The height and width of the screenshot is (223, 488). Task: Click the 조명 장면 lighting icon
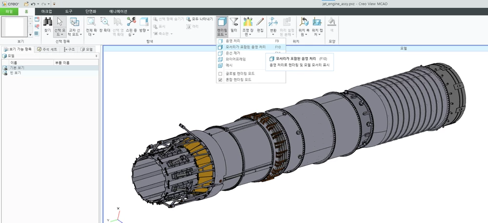coord(248,22)
